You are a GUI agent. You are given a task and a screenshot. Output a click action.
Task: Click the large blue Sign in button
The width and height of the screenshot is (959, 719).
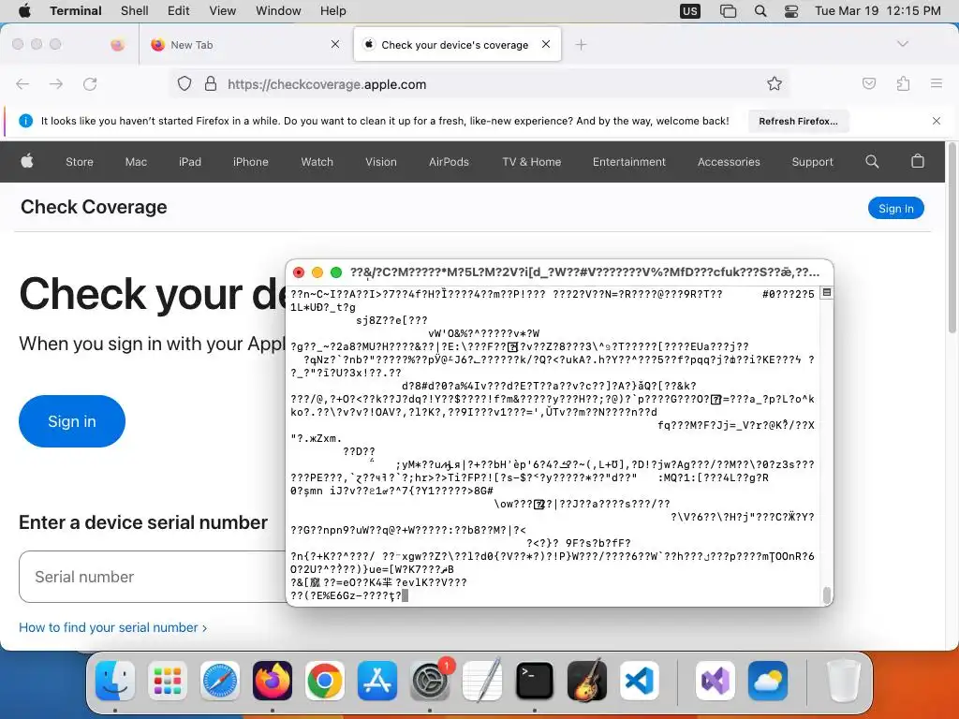pyautogui.click(x=72, y=421)
